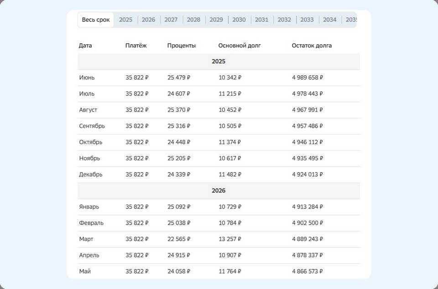The width and height of the screenshot is (438, 289).
Task: Click the "Платёж" column header
Action: point(136,46)
